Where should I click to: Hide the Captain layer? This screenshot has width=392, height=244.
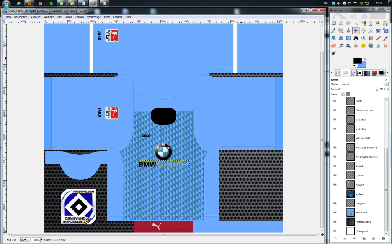point(335,175)
